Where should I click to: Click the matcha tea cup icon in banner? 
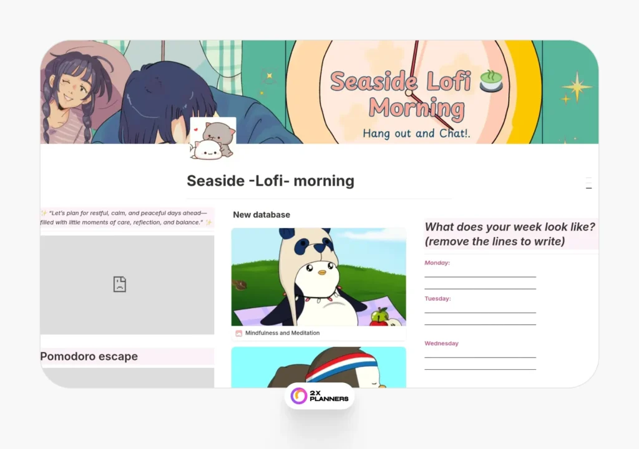(491, 82)
